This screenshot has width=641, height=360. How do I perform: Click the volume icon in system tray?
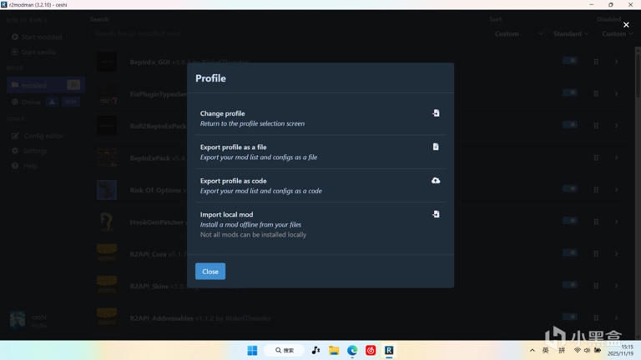[587, 350]
